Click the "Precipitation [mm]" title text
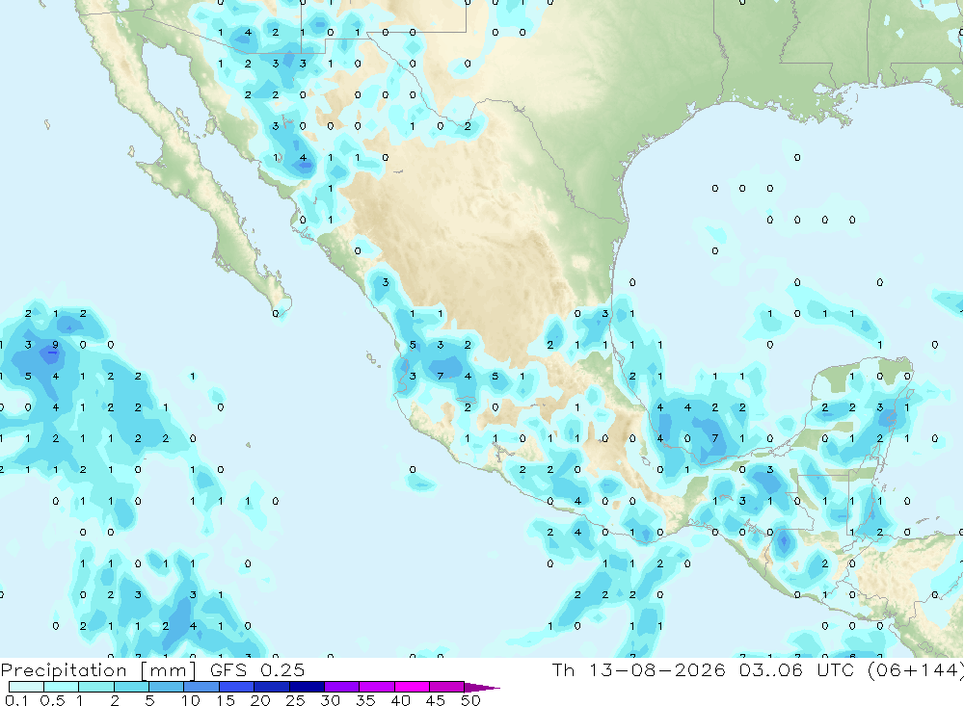The image size is (964, 706). click(98, 670)
